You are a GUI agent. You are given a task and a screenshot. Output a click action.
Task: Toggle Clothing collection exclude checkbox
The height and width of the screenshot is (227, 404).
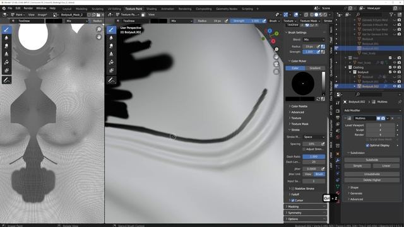[x=390, y=67]
